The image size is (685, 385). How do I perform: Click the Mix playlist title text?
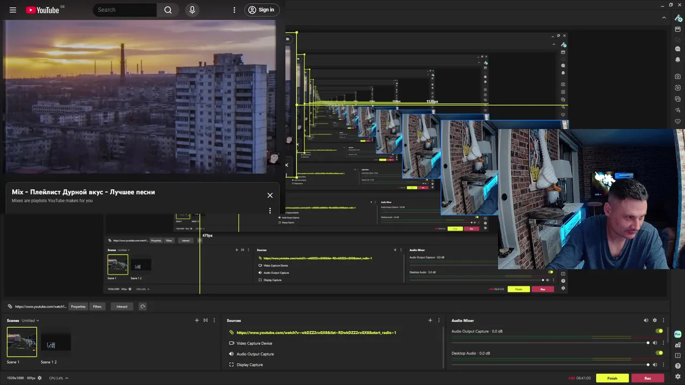click(x=83, y=192)
